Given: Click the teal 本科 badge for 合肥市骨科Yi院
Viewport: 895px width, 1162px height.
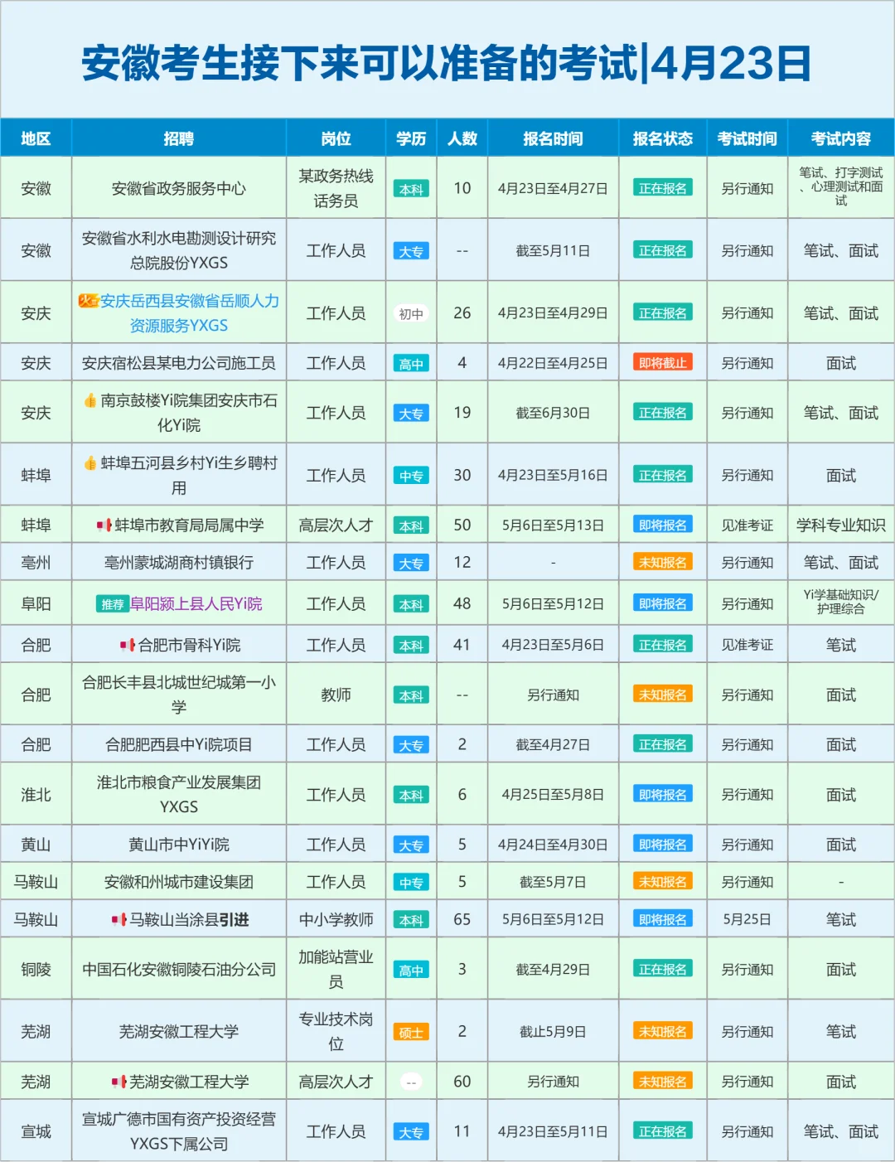Looking at the screenshot, I should pos(411,643).
